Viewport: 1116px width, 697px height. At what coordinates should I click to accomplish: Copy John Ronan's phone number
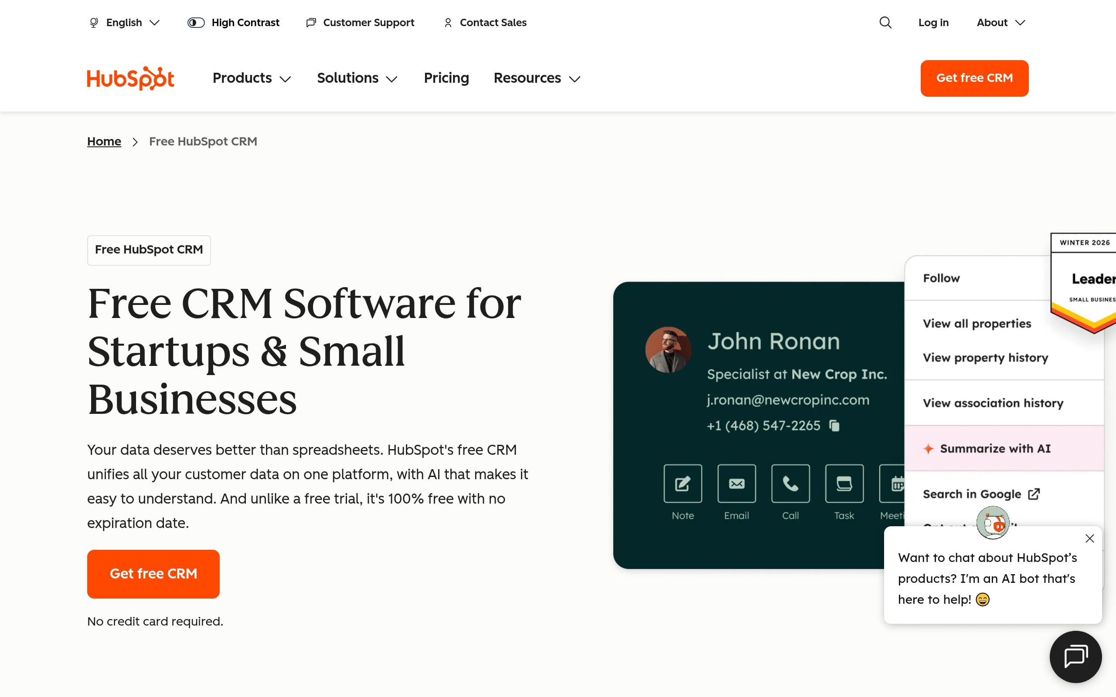pyautogui.click(x=835, y=426)
